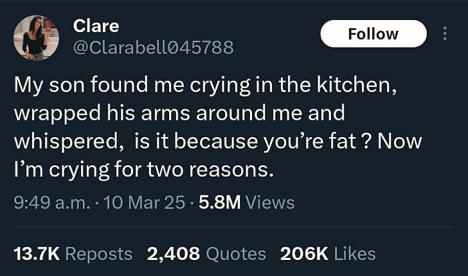Click the 206K like count
The height and width of the screenshot is (276, 468).
click(x=304, y=253)
